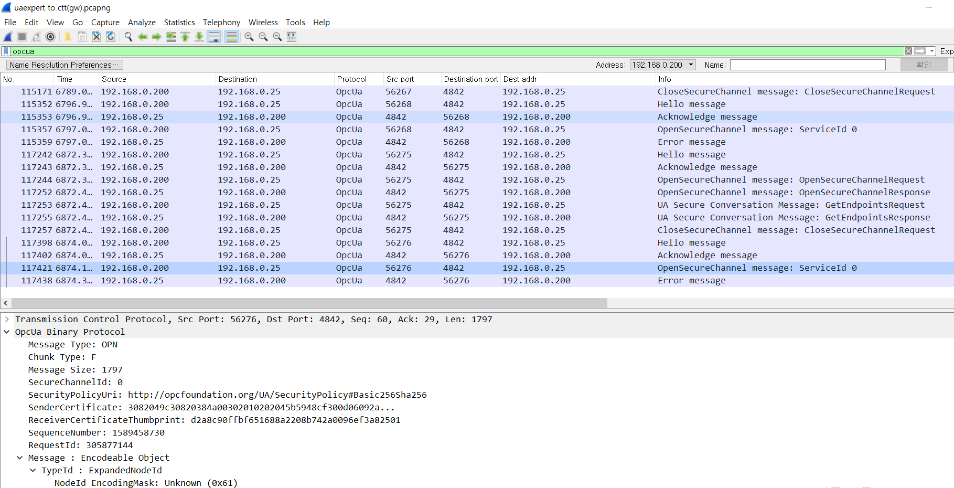Toggle packet list colorization
This screenshot has width=954, height=488.
click(x=231, y=37)
